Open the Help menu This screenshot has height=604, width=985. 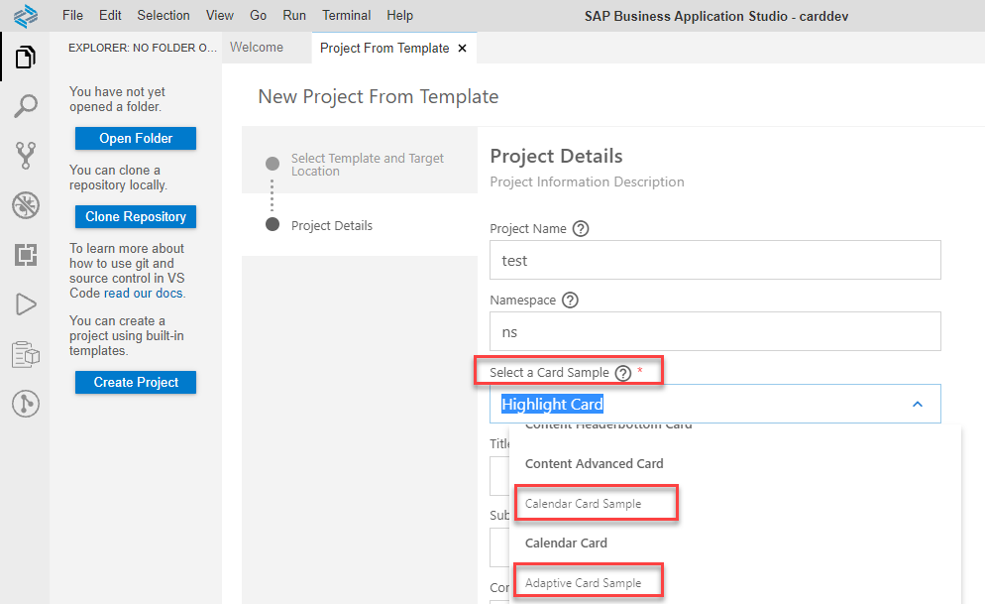tap(399, 15)
